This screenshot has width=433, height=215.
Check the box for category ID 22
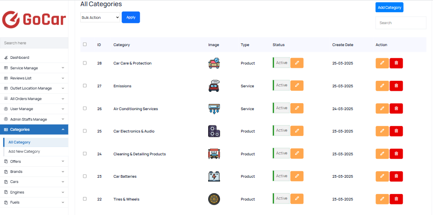85,199
